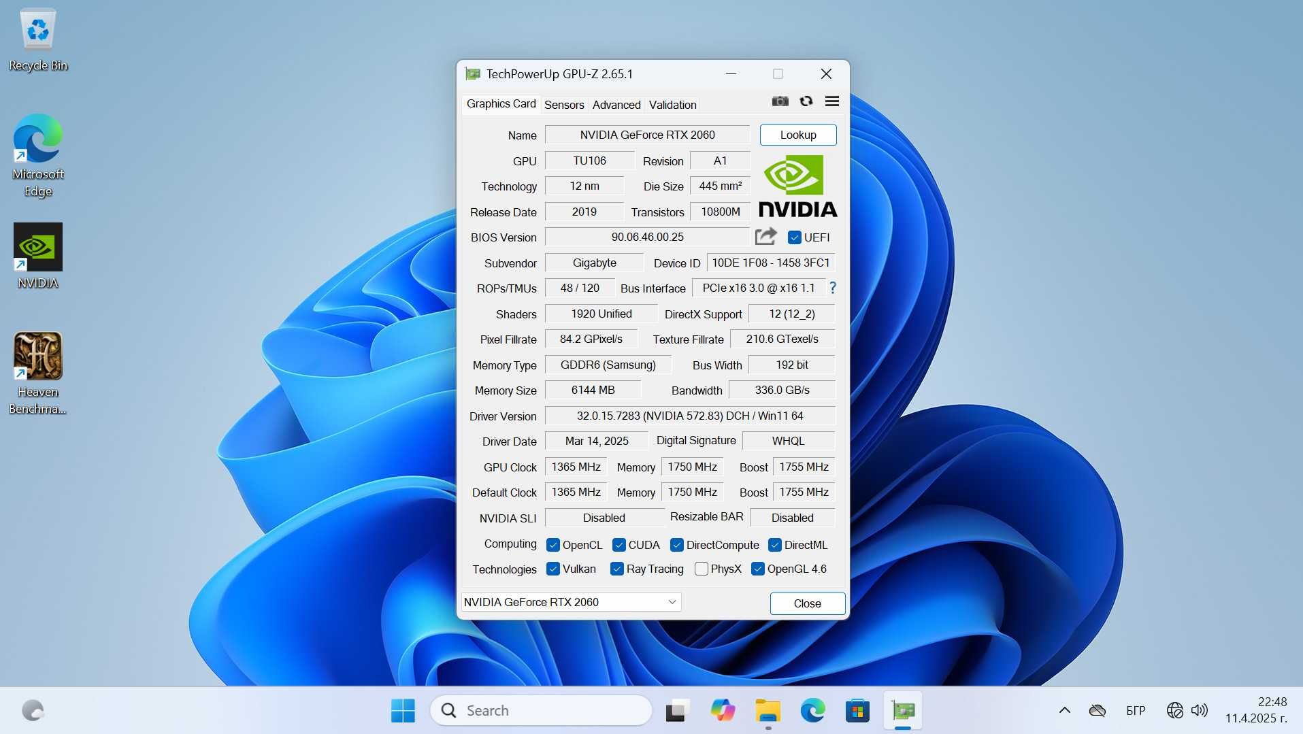Screen dimensions: 1303x734
Task: Click the Bus Interface question mark
Action: coord(832,288)
